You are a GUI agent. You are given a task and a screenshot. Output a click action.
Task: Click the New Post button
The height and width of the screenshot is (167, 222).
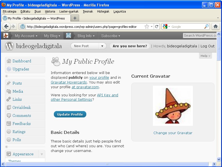point(85,46)
